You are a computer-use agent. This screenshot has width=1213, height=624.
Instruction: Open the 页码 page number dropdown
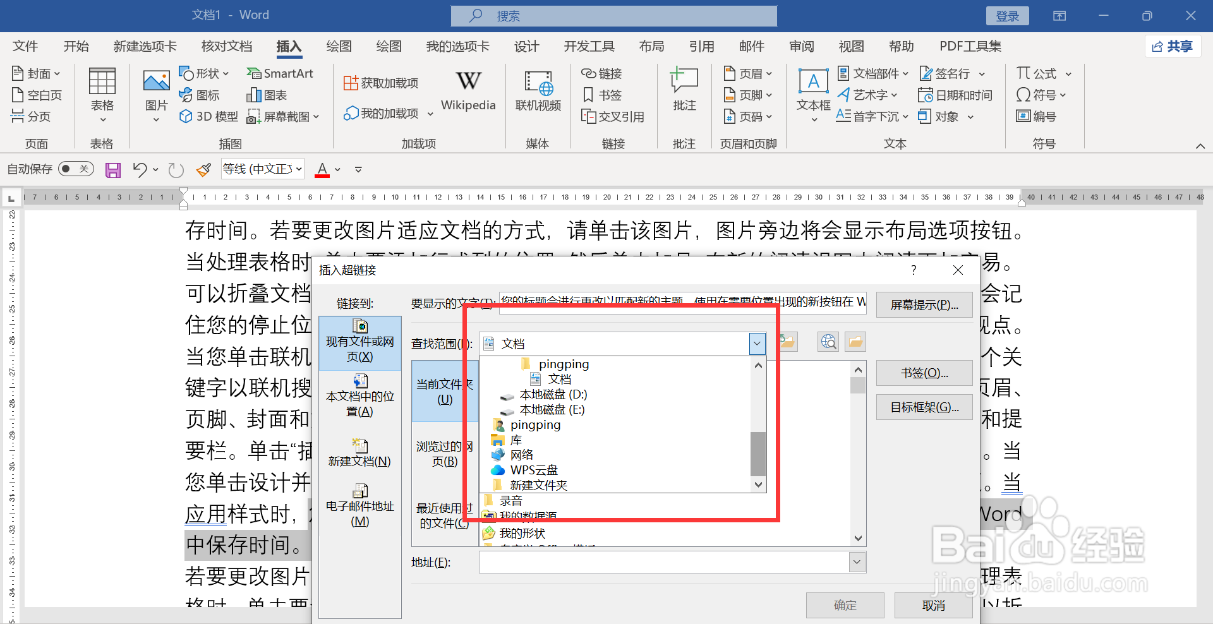747,116
